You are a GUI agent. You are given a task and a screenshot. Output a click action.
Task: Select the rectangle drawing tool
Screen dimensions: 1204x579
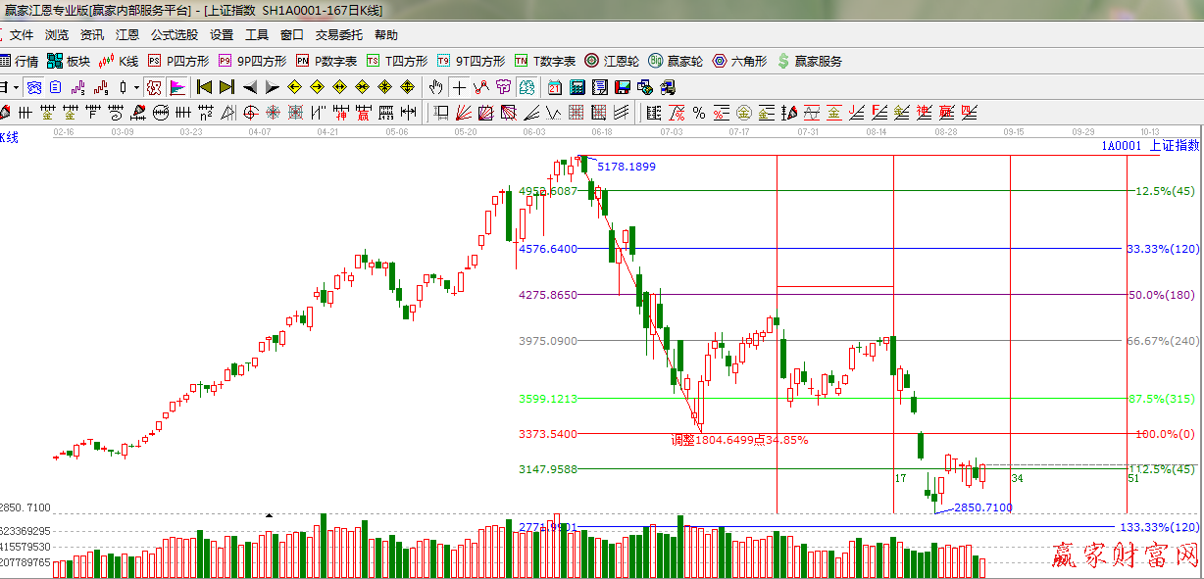(441, 112)
